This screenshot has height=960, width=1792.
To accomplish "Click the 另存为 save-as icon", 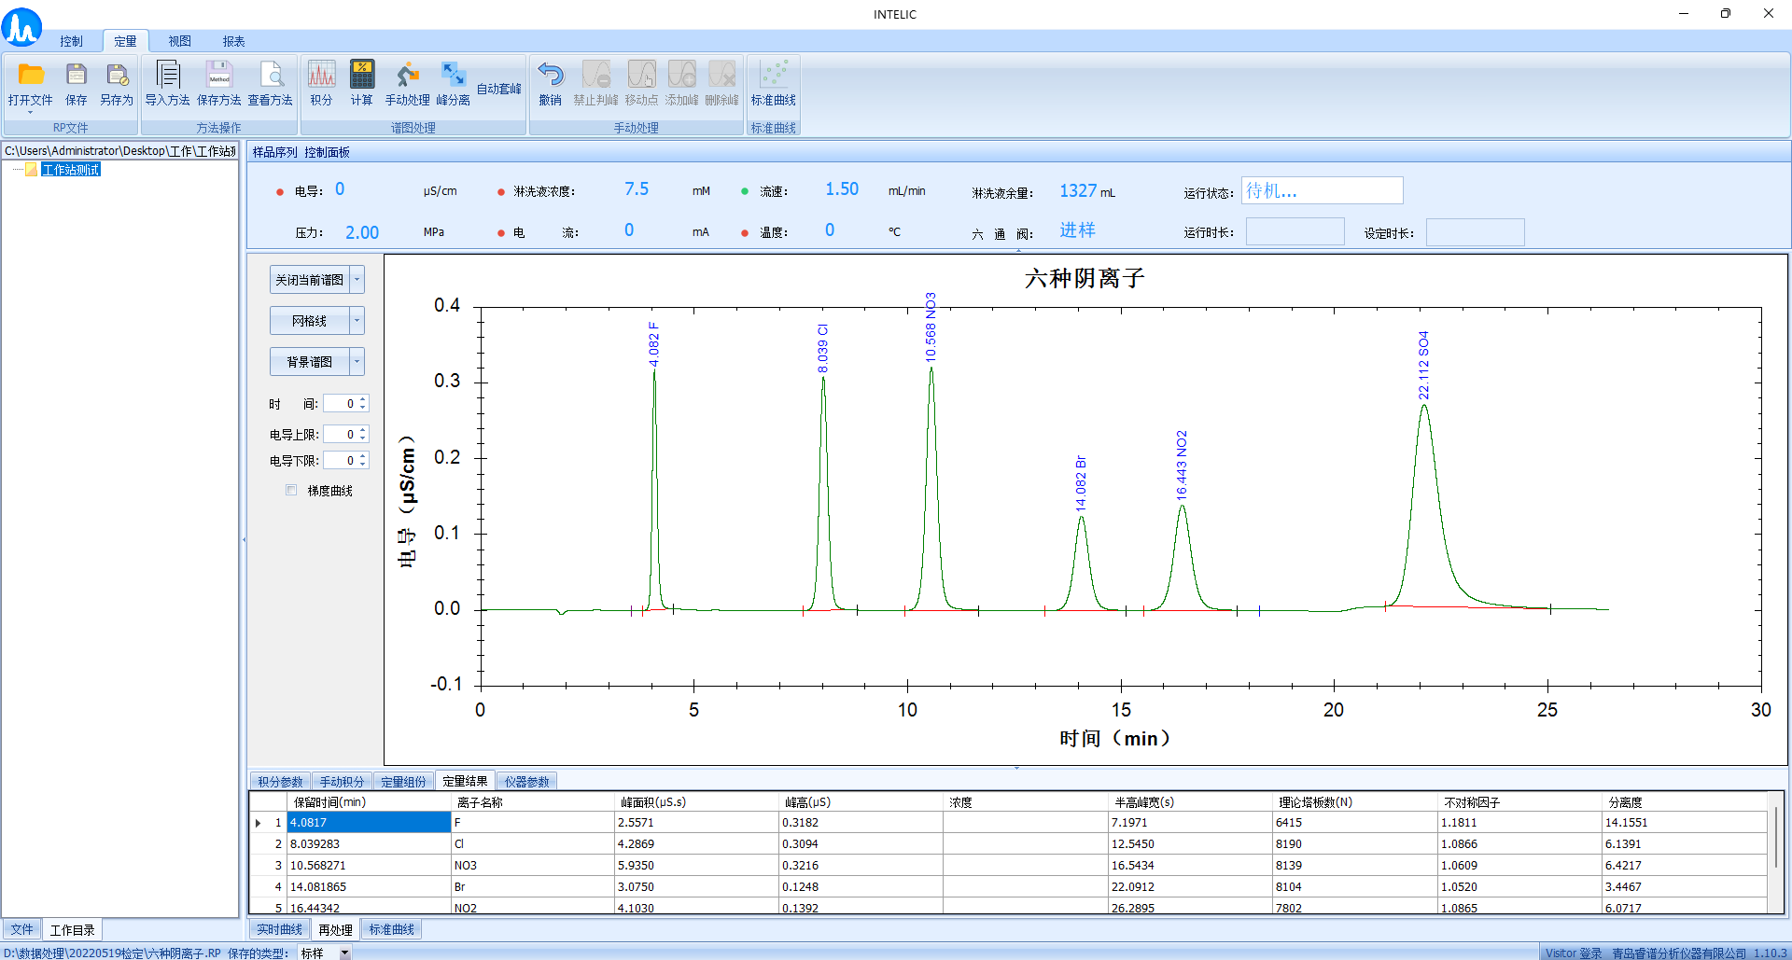I will pyautogui.click(x=117, y=85).
